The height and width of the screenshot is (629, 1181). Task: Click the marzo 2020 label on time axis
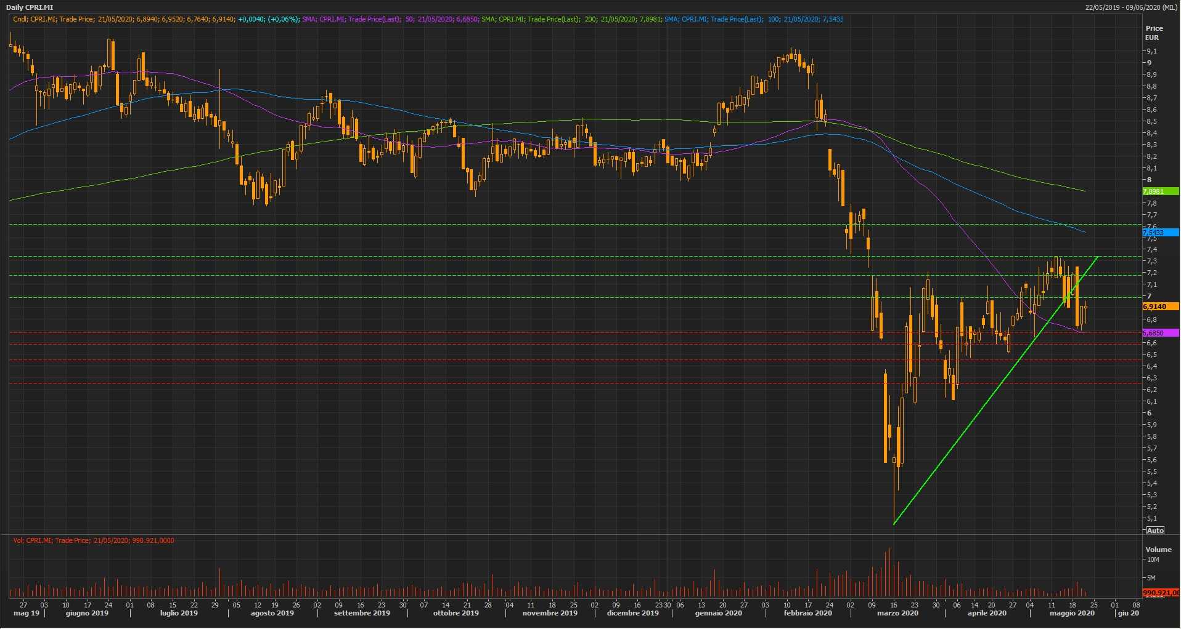(897, 613)
